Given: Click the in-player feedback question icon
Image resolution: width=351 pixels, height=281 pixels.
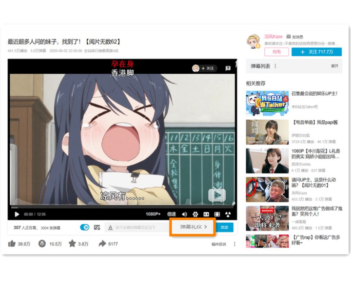Looking at the screenshot, I should coord(228,68).
